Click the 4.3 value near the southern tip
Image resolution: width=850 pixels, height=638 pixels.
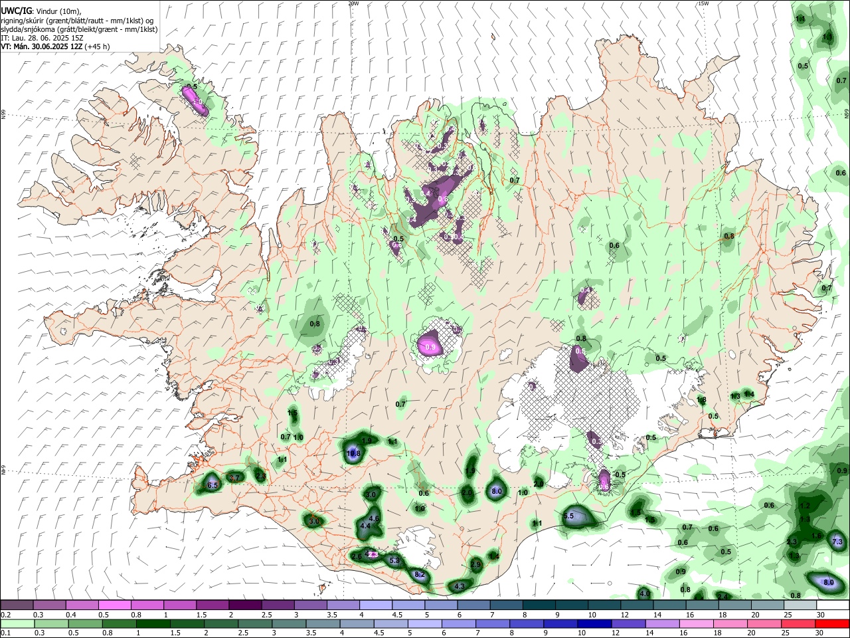pyautogui.click(x=459, y=587)
